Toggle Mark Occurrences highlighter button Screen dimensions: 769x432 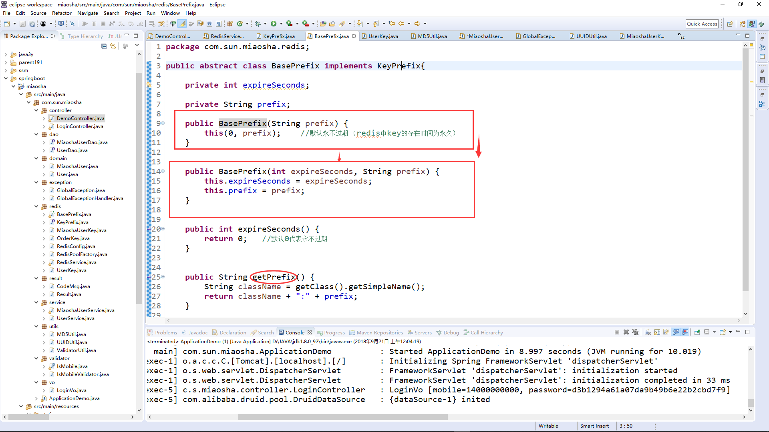182,24
